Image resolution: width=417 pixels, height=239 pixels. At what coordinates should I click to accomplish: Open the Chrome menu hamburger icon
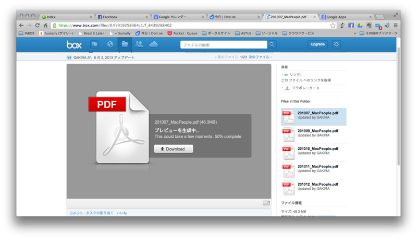click(x=396, y=25)
